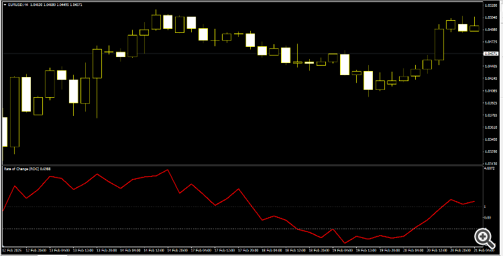Click the 0.00 indicator scale value
The height and width of the screenshot is (256, 503).
click(488, 218)
